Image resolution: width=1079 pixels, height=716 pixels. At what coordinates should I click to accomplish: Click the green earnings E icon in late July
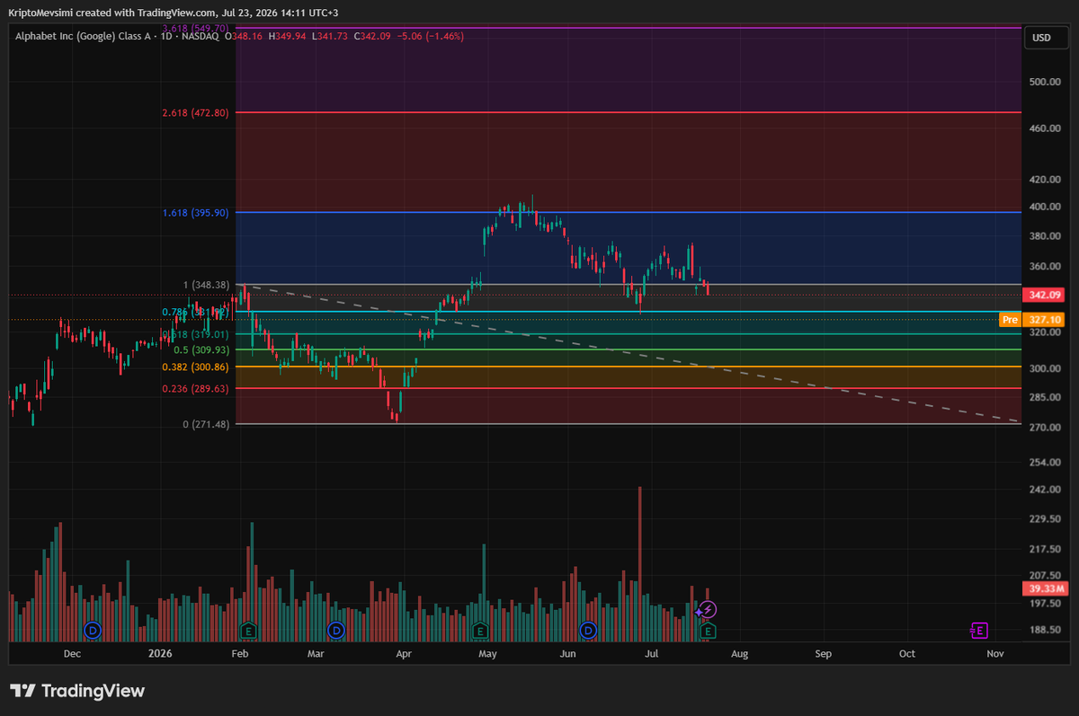[x=708, y=632]
